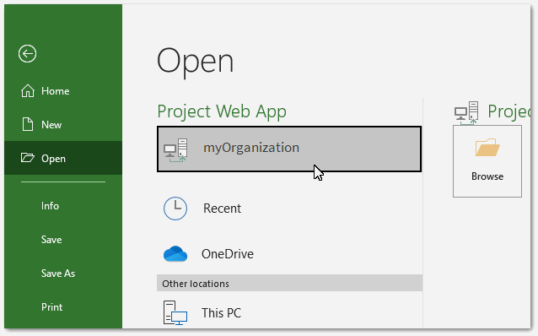The width and height of the screenshot is (538, 336).
Task: Choose Save from the backstage menu
Action: (x=63, y=240)
